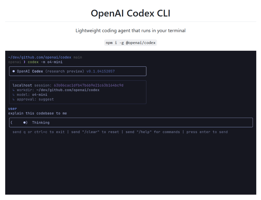Click the arrow glyph before model
Viewport: 261px width, 200px height.
tap(14, 95)
